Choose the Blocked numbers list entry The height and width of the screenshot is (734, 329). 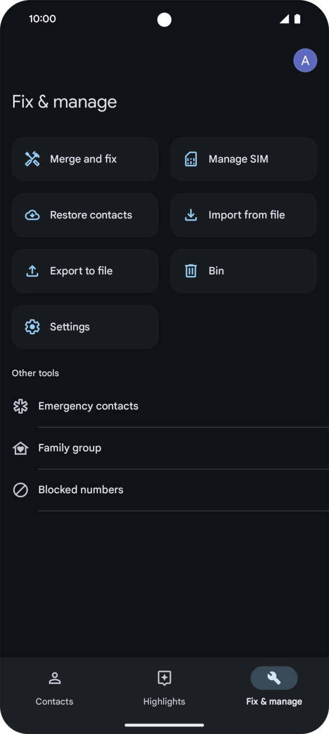pyautogui.click(x=81, y=490)
